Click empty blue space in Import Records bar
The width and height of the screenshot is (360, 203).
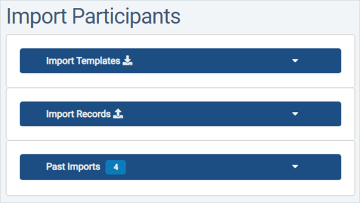[207, 114]
